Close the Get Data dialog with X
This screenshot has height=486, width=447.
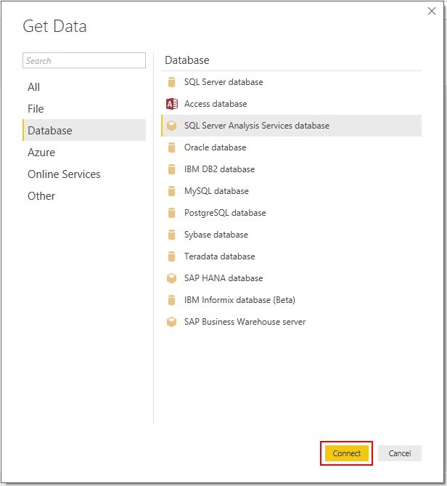(x=432, y=11)
